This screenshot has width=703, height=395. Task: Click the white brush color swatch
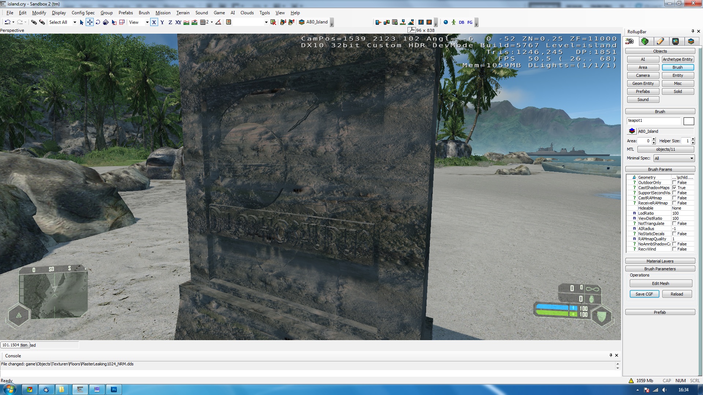coord(689,121)
